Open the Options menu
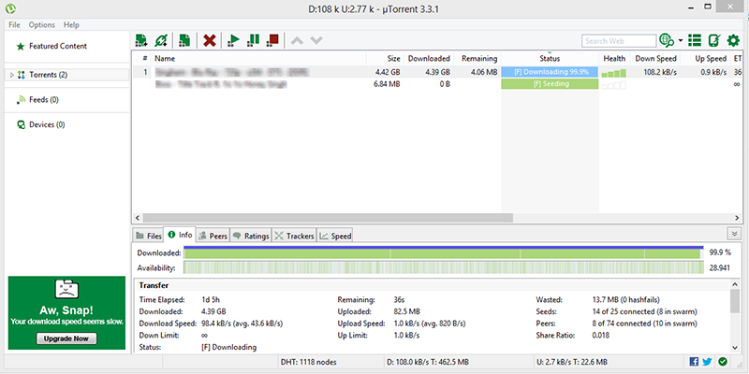 click(41, 25)
